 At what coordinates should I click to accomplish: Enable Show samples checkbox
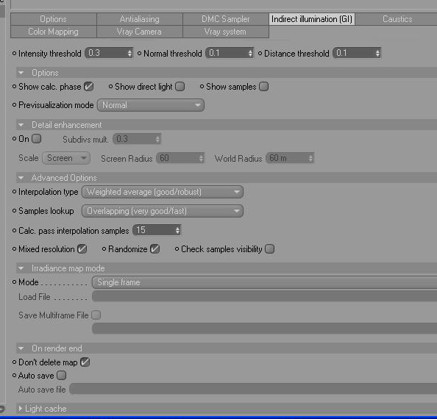pyautogui.click(x=263, y=87)
